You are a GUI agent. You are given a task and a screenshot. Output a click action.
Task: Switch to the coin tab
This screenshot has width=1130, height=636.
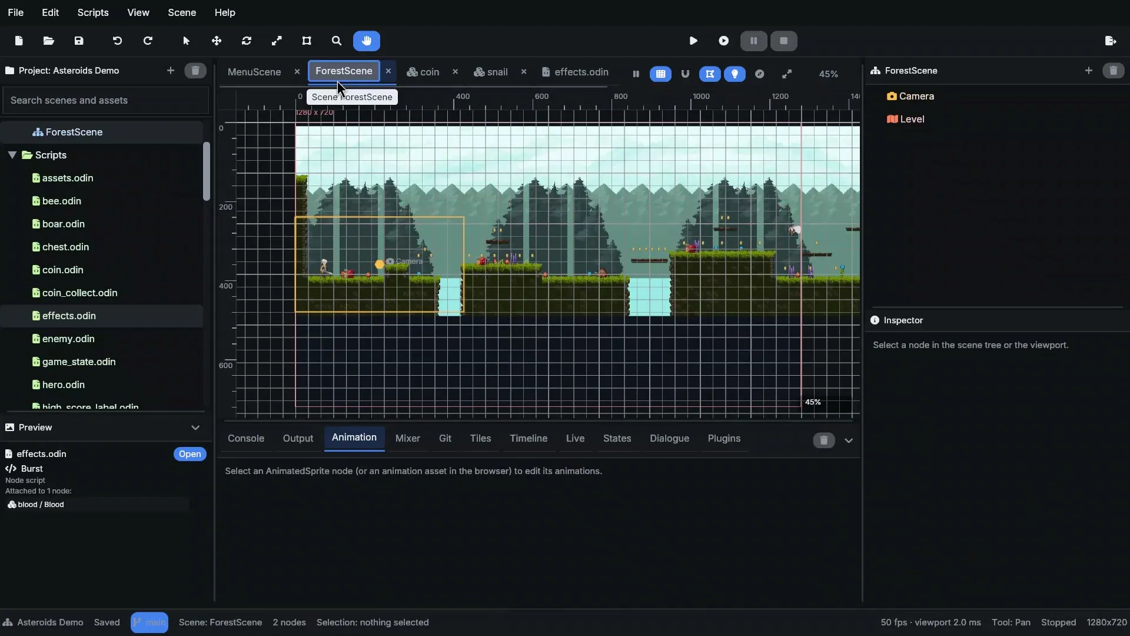(423, 72)
